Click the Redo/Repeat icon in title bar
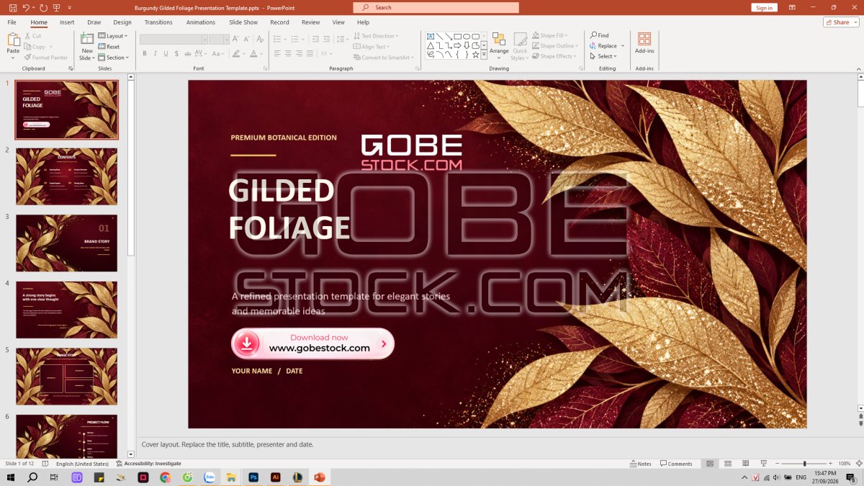This screenshot has width=864, height=486. [x=44, y=7]
